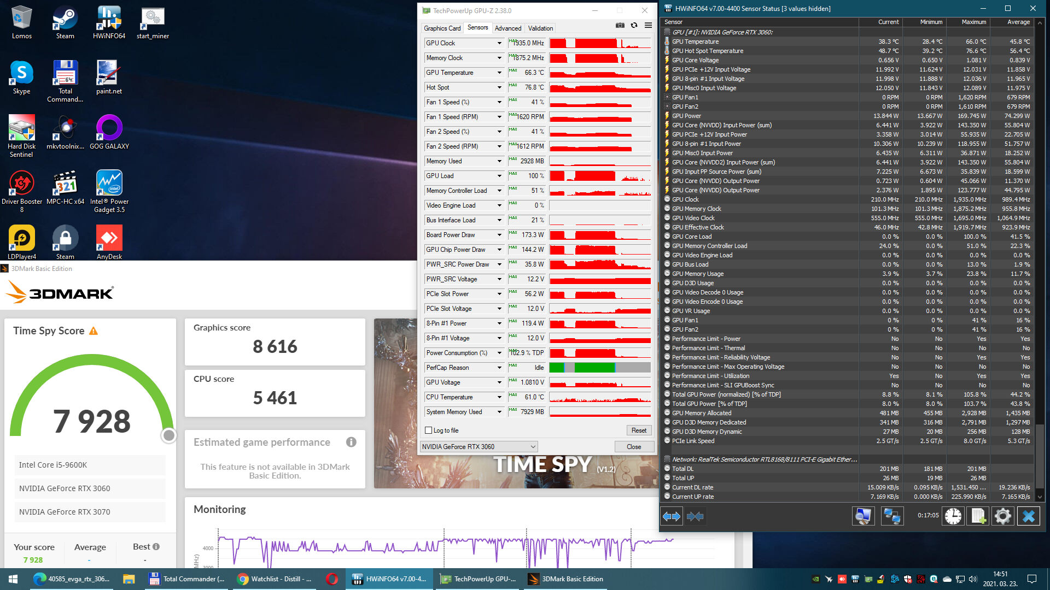
Task: Open MPC-HC x64 desktop icon
Action: (65, 188)
